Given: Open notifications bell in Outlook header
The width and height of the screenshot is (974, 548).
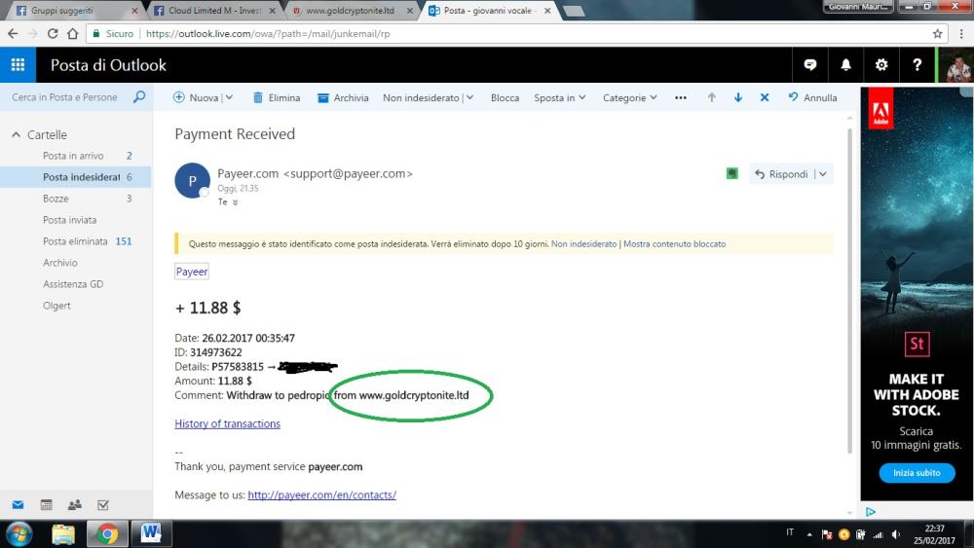Looking at the screenshot, I should (x=845, y=65).
